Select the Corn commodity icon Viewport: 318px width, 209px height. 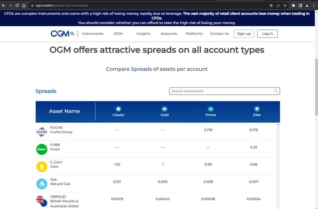pos(42,166)
